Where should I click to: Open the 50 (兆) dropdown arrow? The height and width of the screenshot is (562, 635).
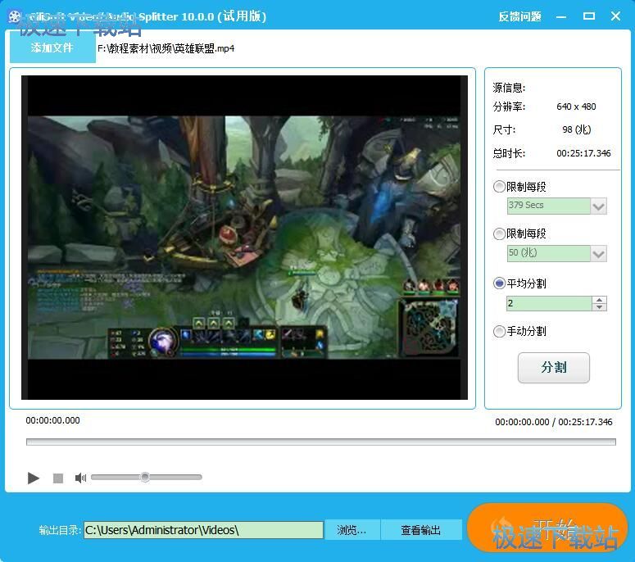coord(599,253)
